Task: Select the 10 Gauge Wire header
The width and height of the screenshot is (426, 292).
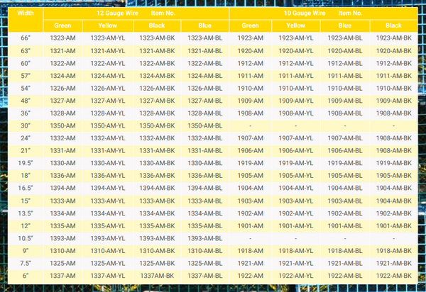Action: click(323, 13)
